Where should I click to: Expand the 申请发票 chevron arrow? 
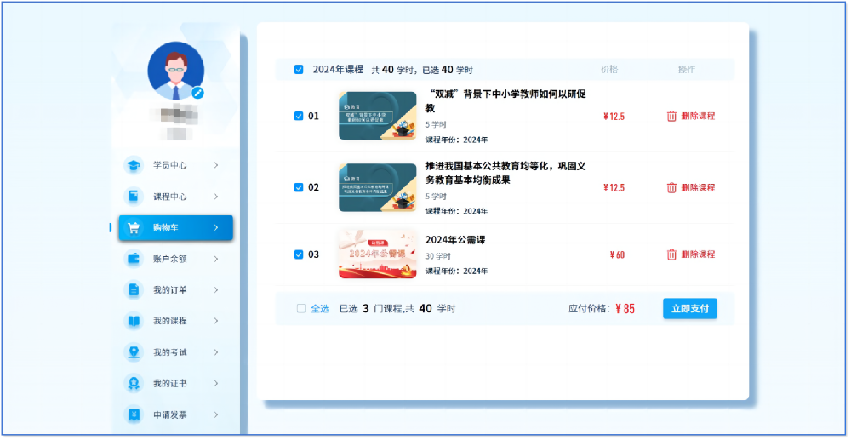click(x=216, y=414)
